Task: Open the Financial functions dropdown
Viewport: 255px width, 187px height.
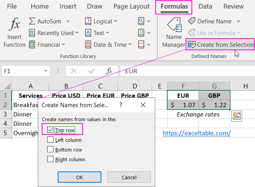Action: click(x=63, y=44)
